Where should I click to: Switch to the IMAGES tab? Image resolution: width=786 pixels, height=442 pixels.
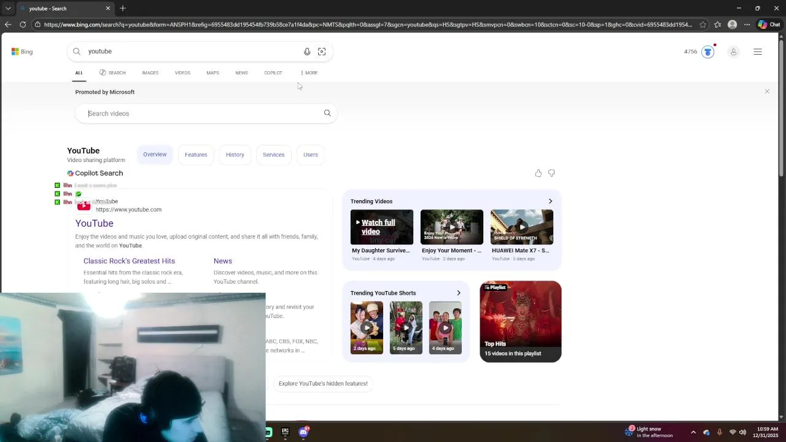coord(150,73)
